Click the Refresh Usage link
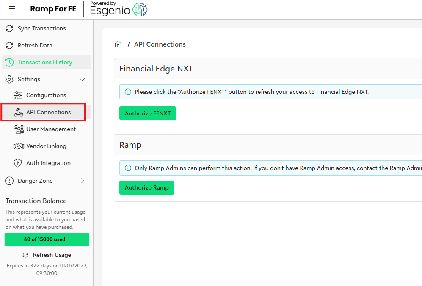This screenshot has height=286, width=422. [x=47, y=255]
